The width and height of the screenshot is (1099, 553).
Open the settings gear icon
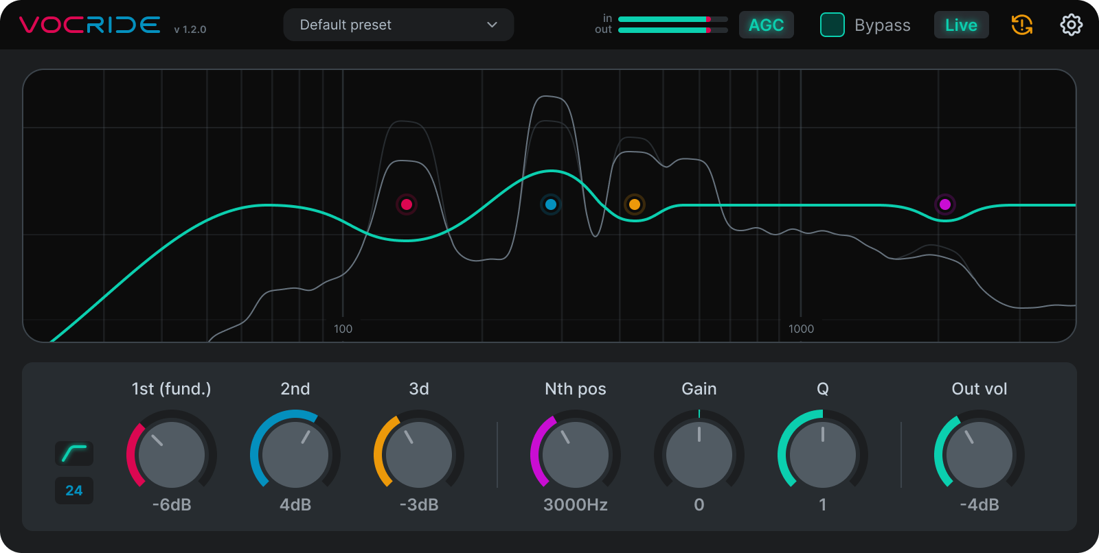[x=1071, y=25]
